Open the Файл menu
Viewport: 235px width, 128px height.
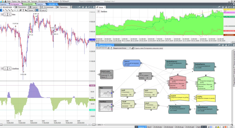9,1
